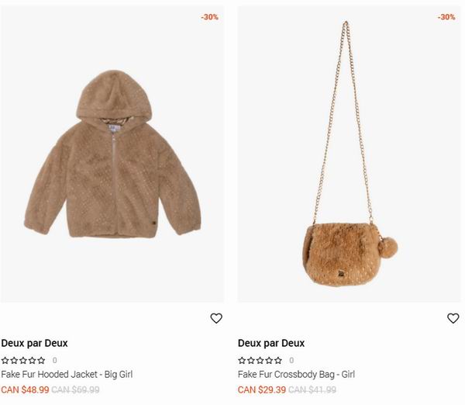
Task: Click the CAN $29.39 sale price
Action: (x=262, y=389)
